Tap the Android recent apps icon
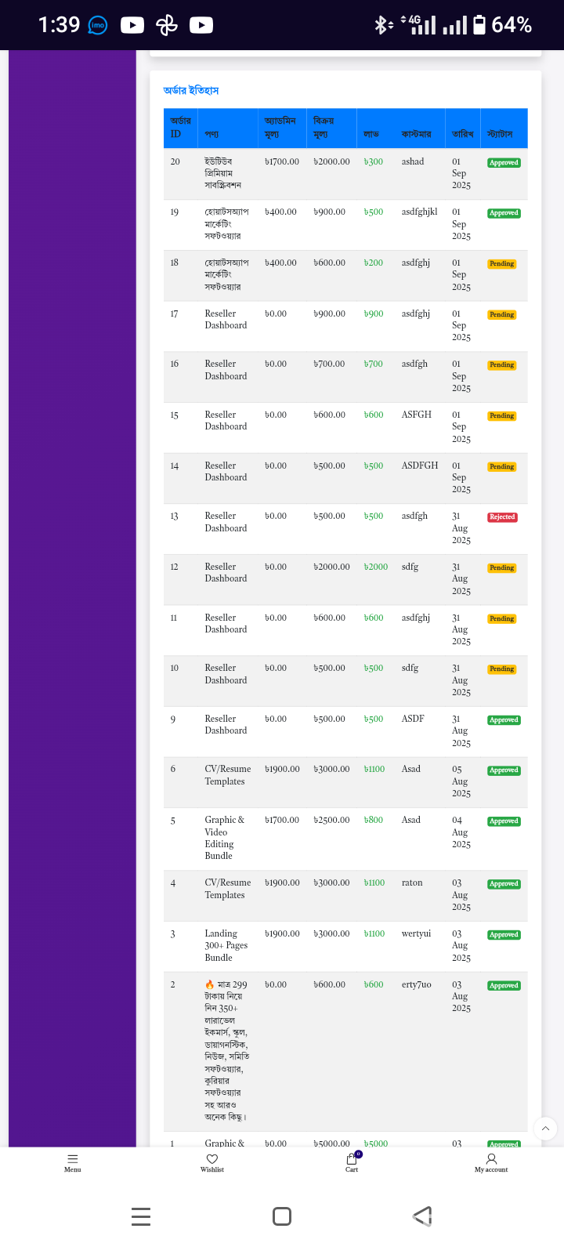 [x=141, y=1216]
